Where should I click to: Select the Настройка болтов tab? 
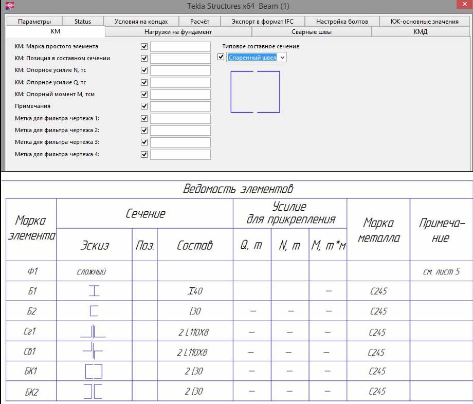[x=342, y=21]
